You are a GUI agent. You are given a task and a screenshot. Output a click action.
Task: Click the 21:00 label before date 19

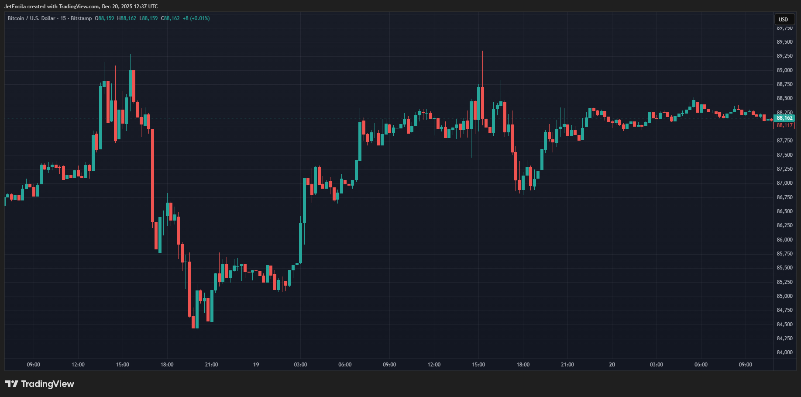(211, 365)
